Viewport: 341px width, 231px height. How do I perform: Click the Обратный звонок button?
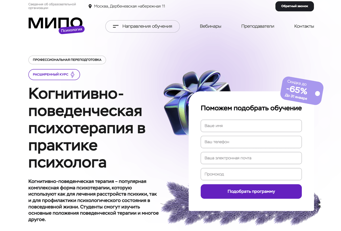295,6
